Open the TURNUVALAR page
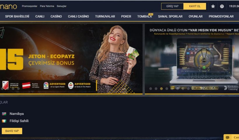239x140 pixels. coord(105,16)
